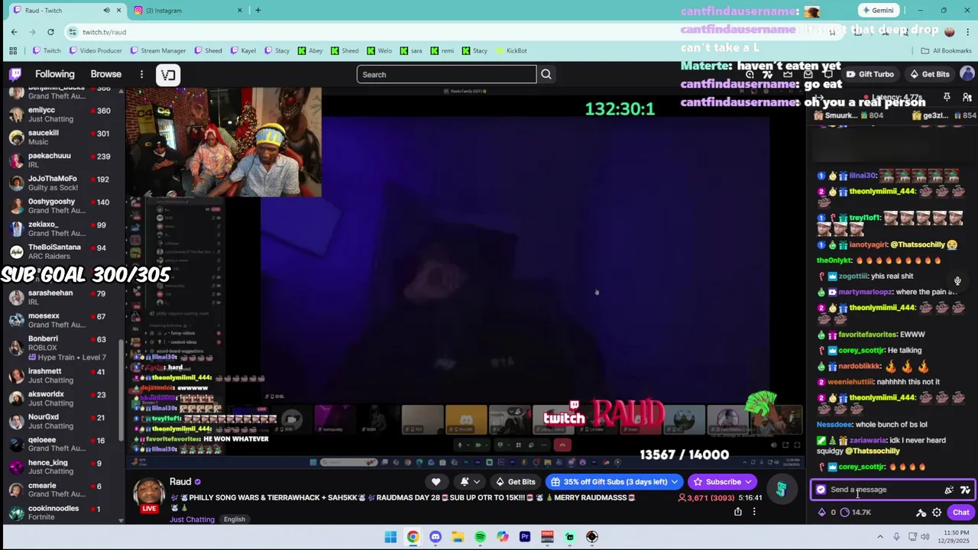Open the user avatar menu on Twitch

coord(967,74)
